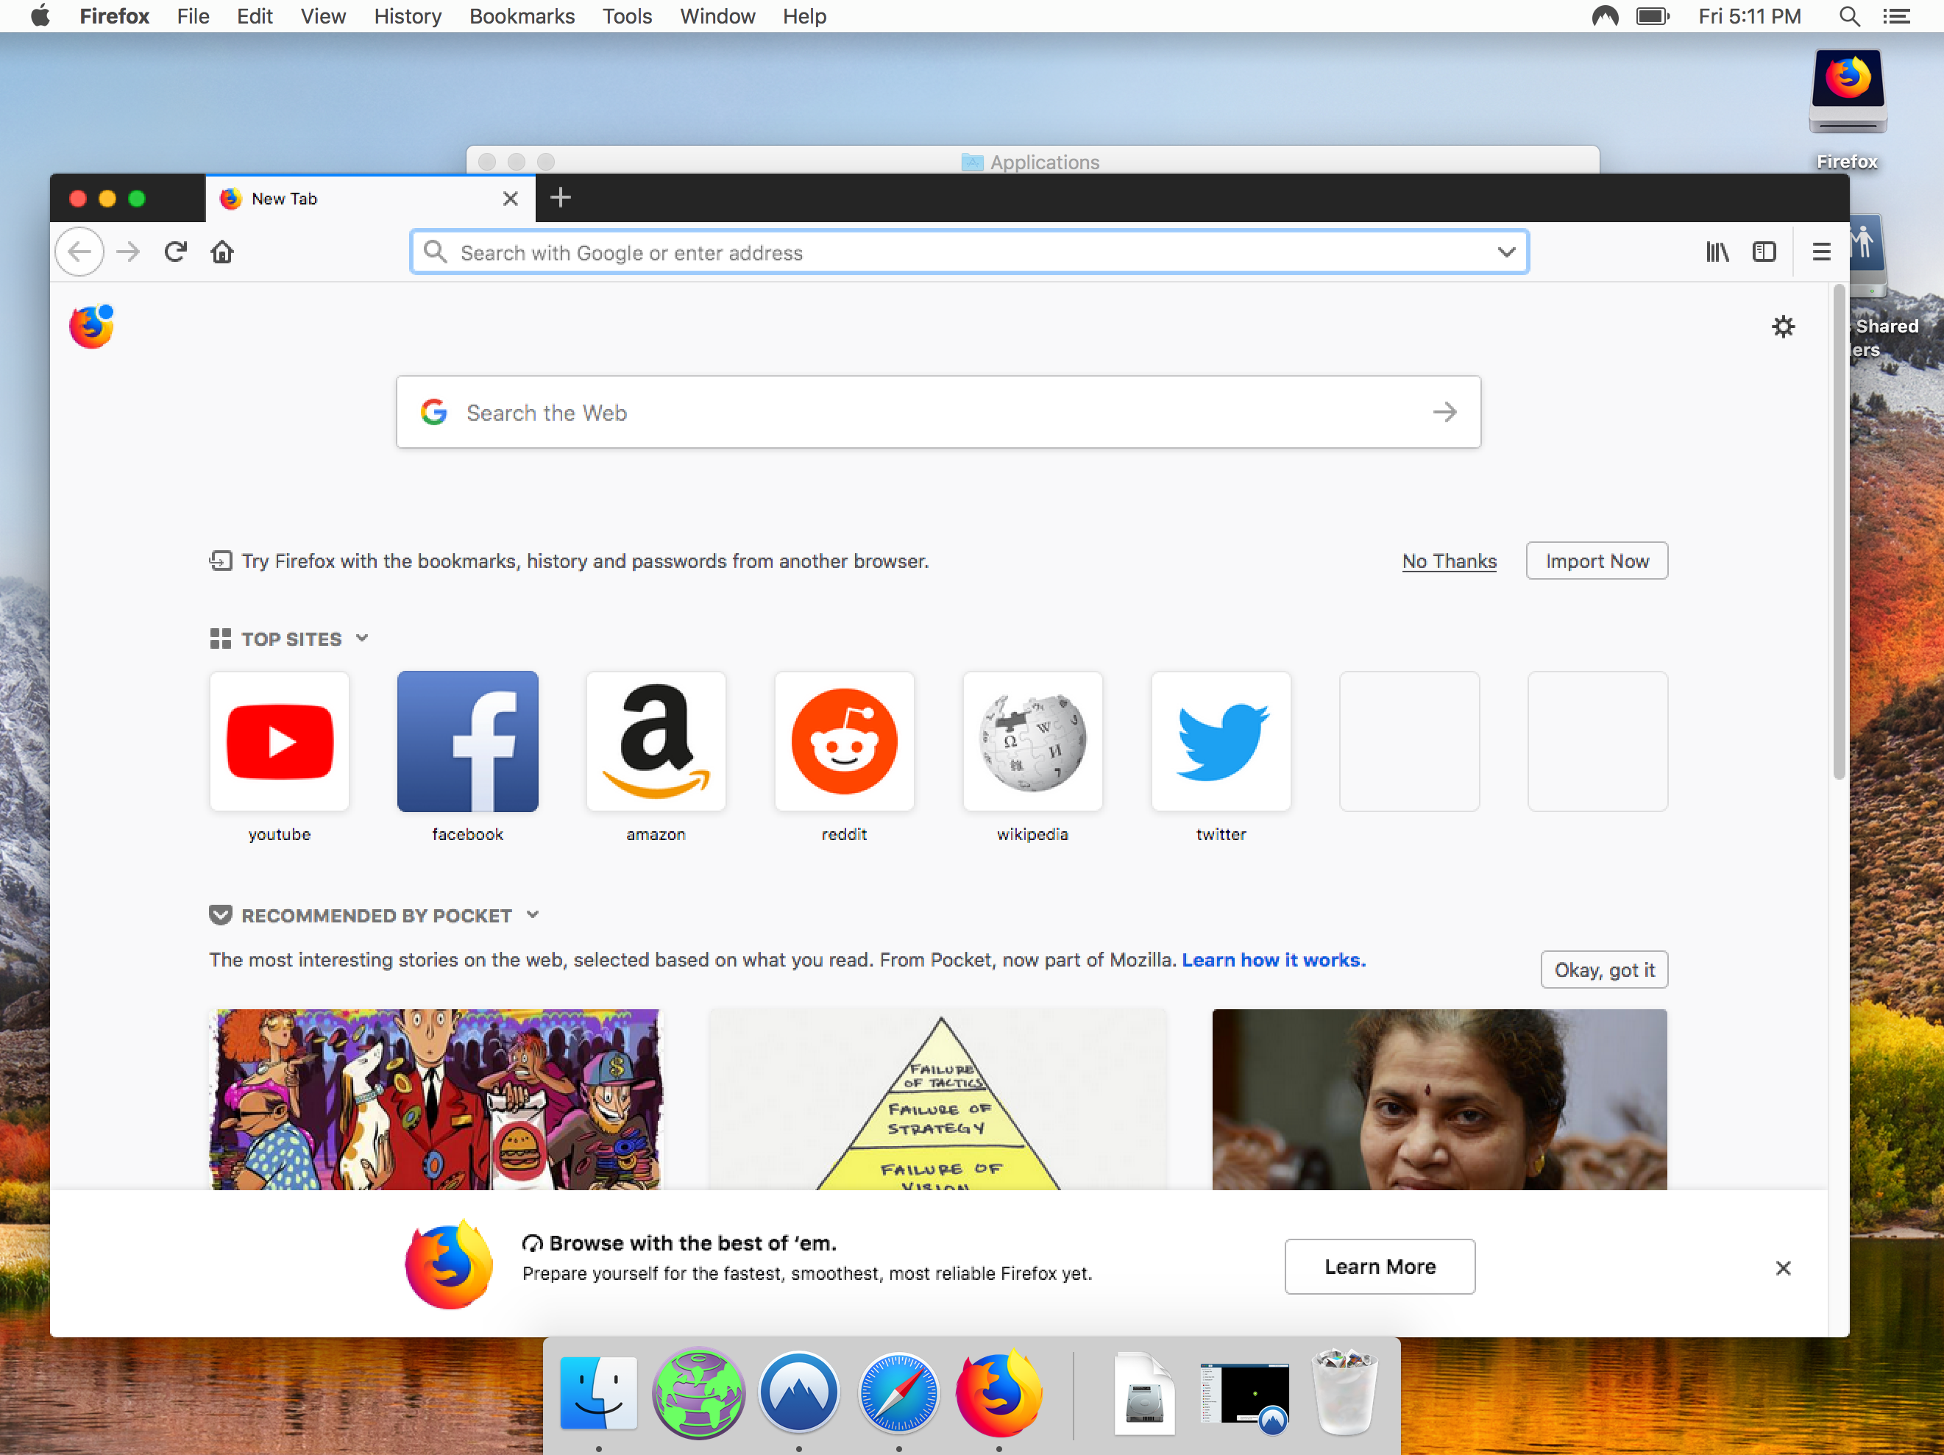Toggle the sidebar panel icon

(1764, 252)
